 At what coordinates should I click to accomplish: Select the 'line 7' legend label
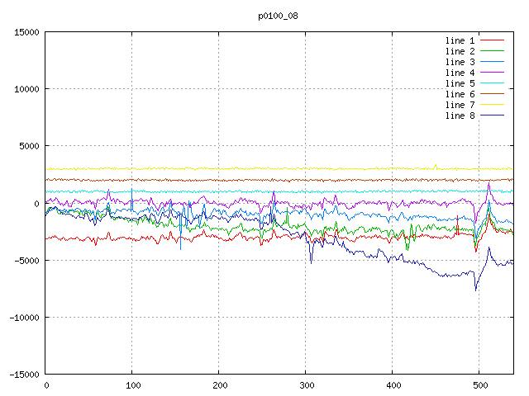(x=460, y=105)
